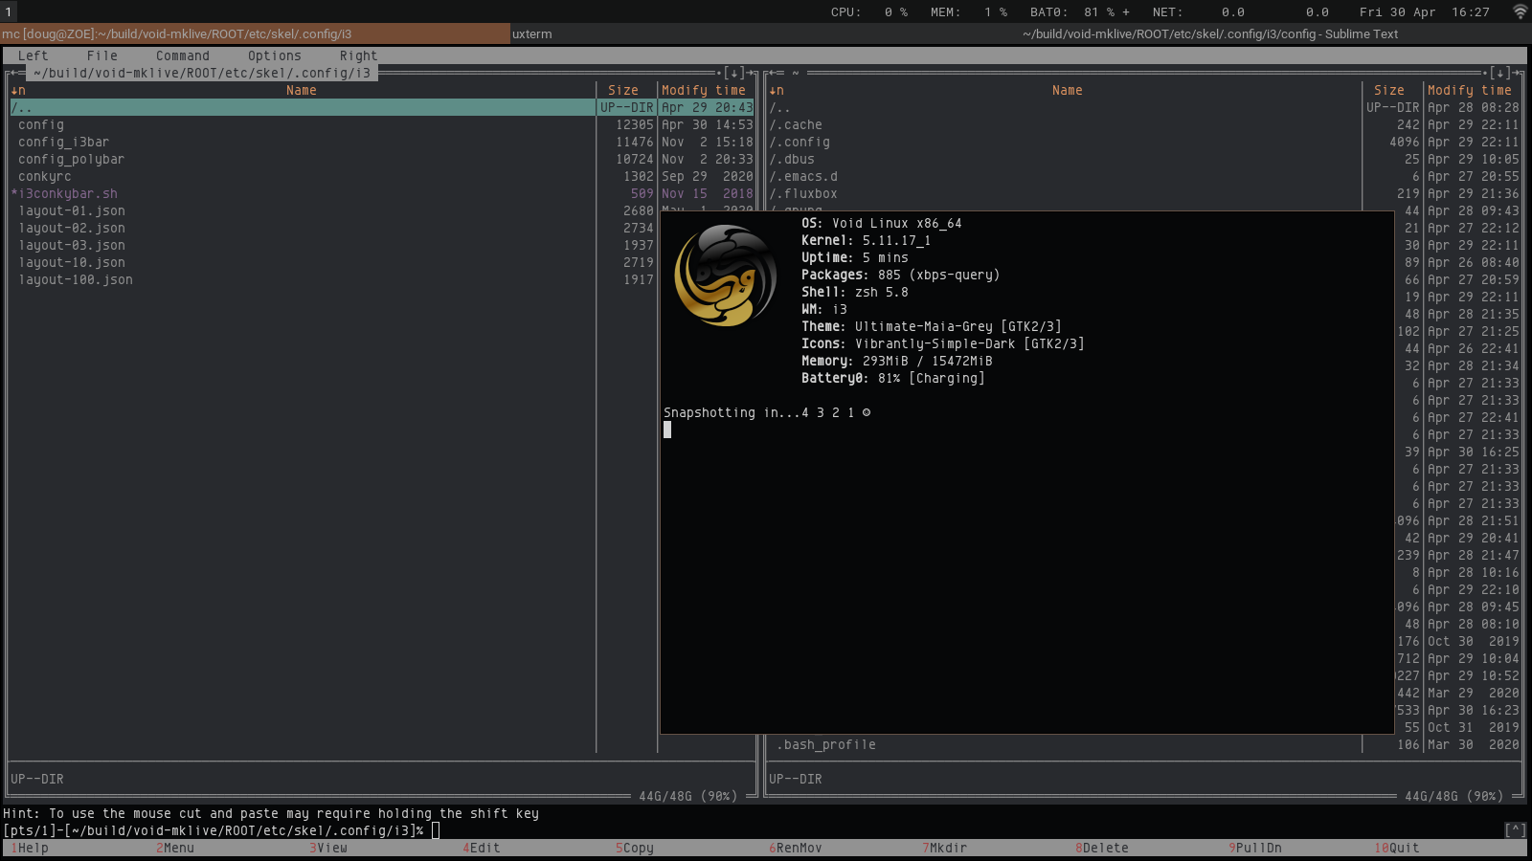
Task: Click the date and time in status bar
Action: coord(1425,11)
